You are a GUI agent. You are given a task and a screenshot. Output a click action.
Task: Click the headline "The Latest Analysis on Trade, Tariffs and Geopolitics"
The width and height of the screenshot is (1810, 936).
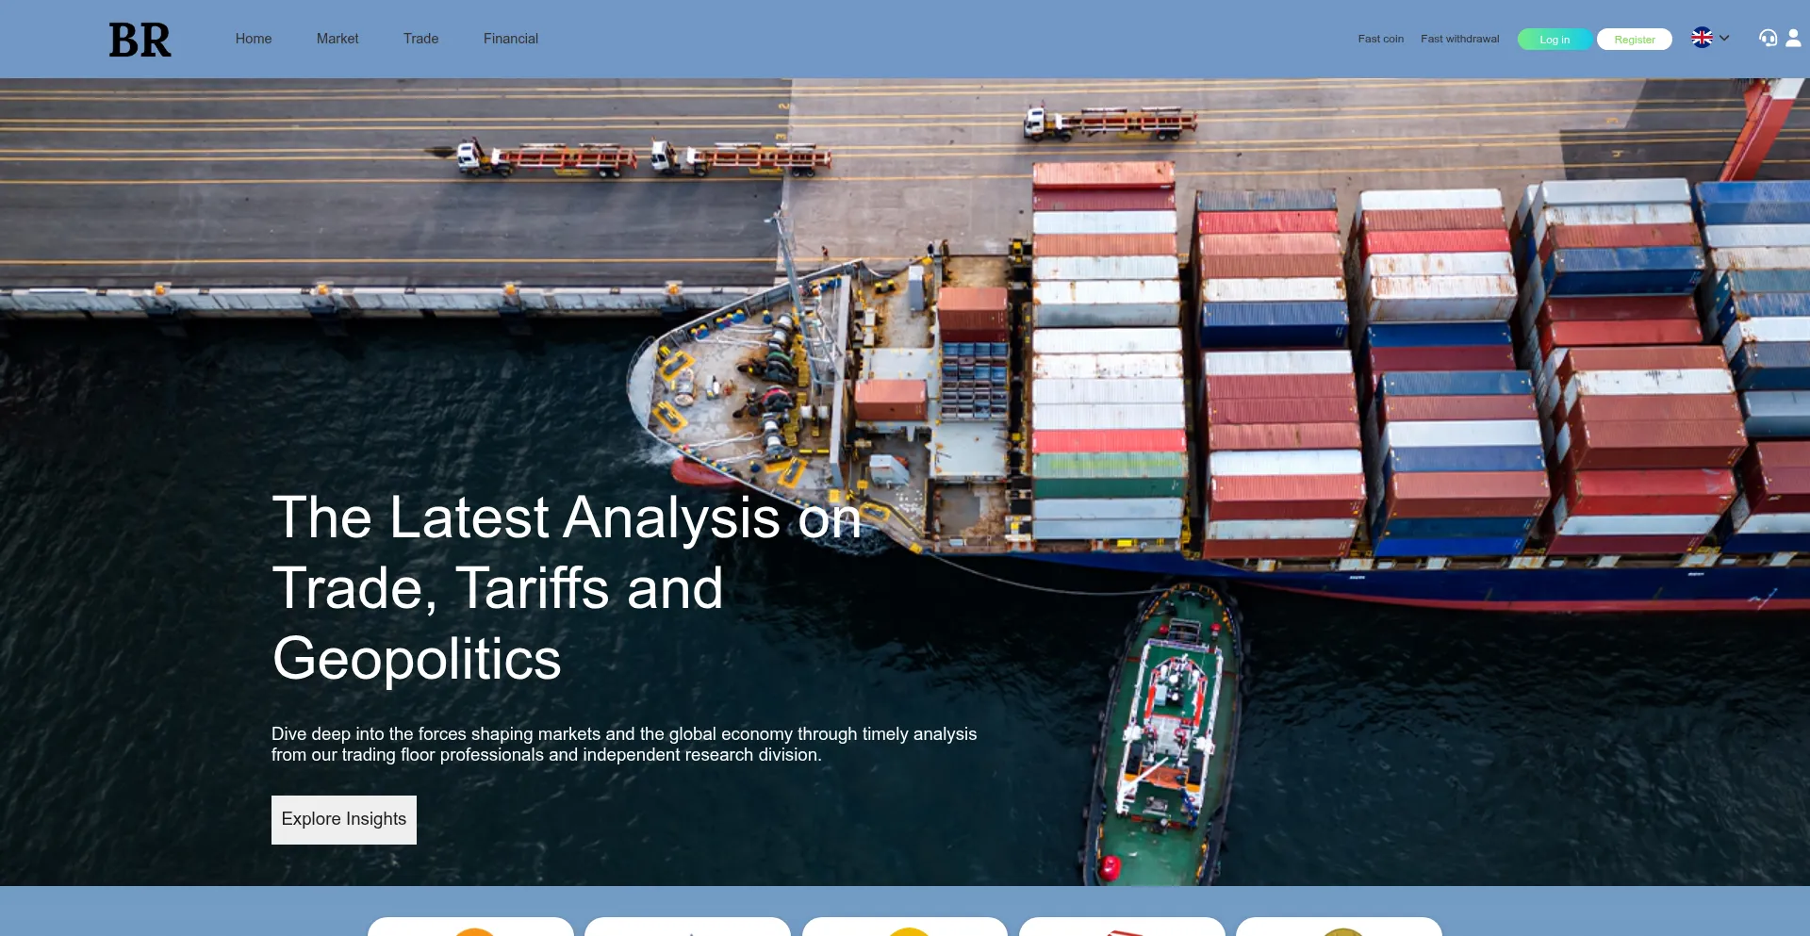coord(567,587)
